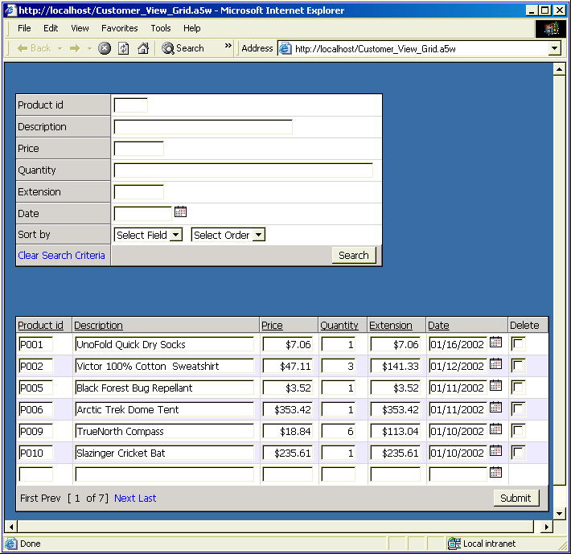This screenshot has height=554, width=571.
Task: Sort grid by Description column header
Action: click(98, 325)
